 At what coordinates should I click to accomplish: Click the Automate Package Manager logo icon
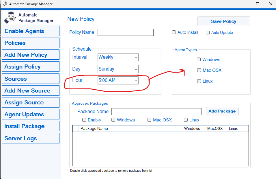coord(10,17)
